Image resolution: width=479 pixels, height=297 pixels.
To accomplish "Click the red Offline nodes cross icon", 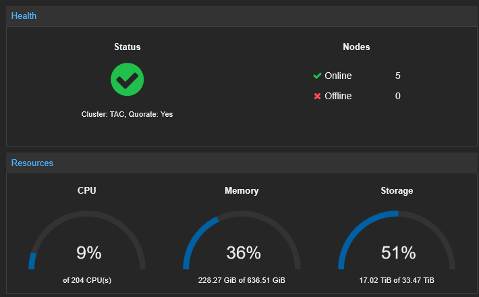I will click(x=317, y=97).
